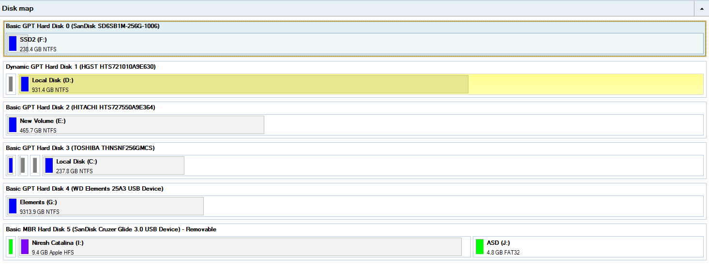Click the purple Apple HFS partition icon
Screen dimensions: 709x270
tap(25, 247)
